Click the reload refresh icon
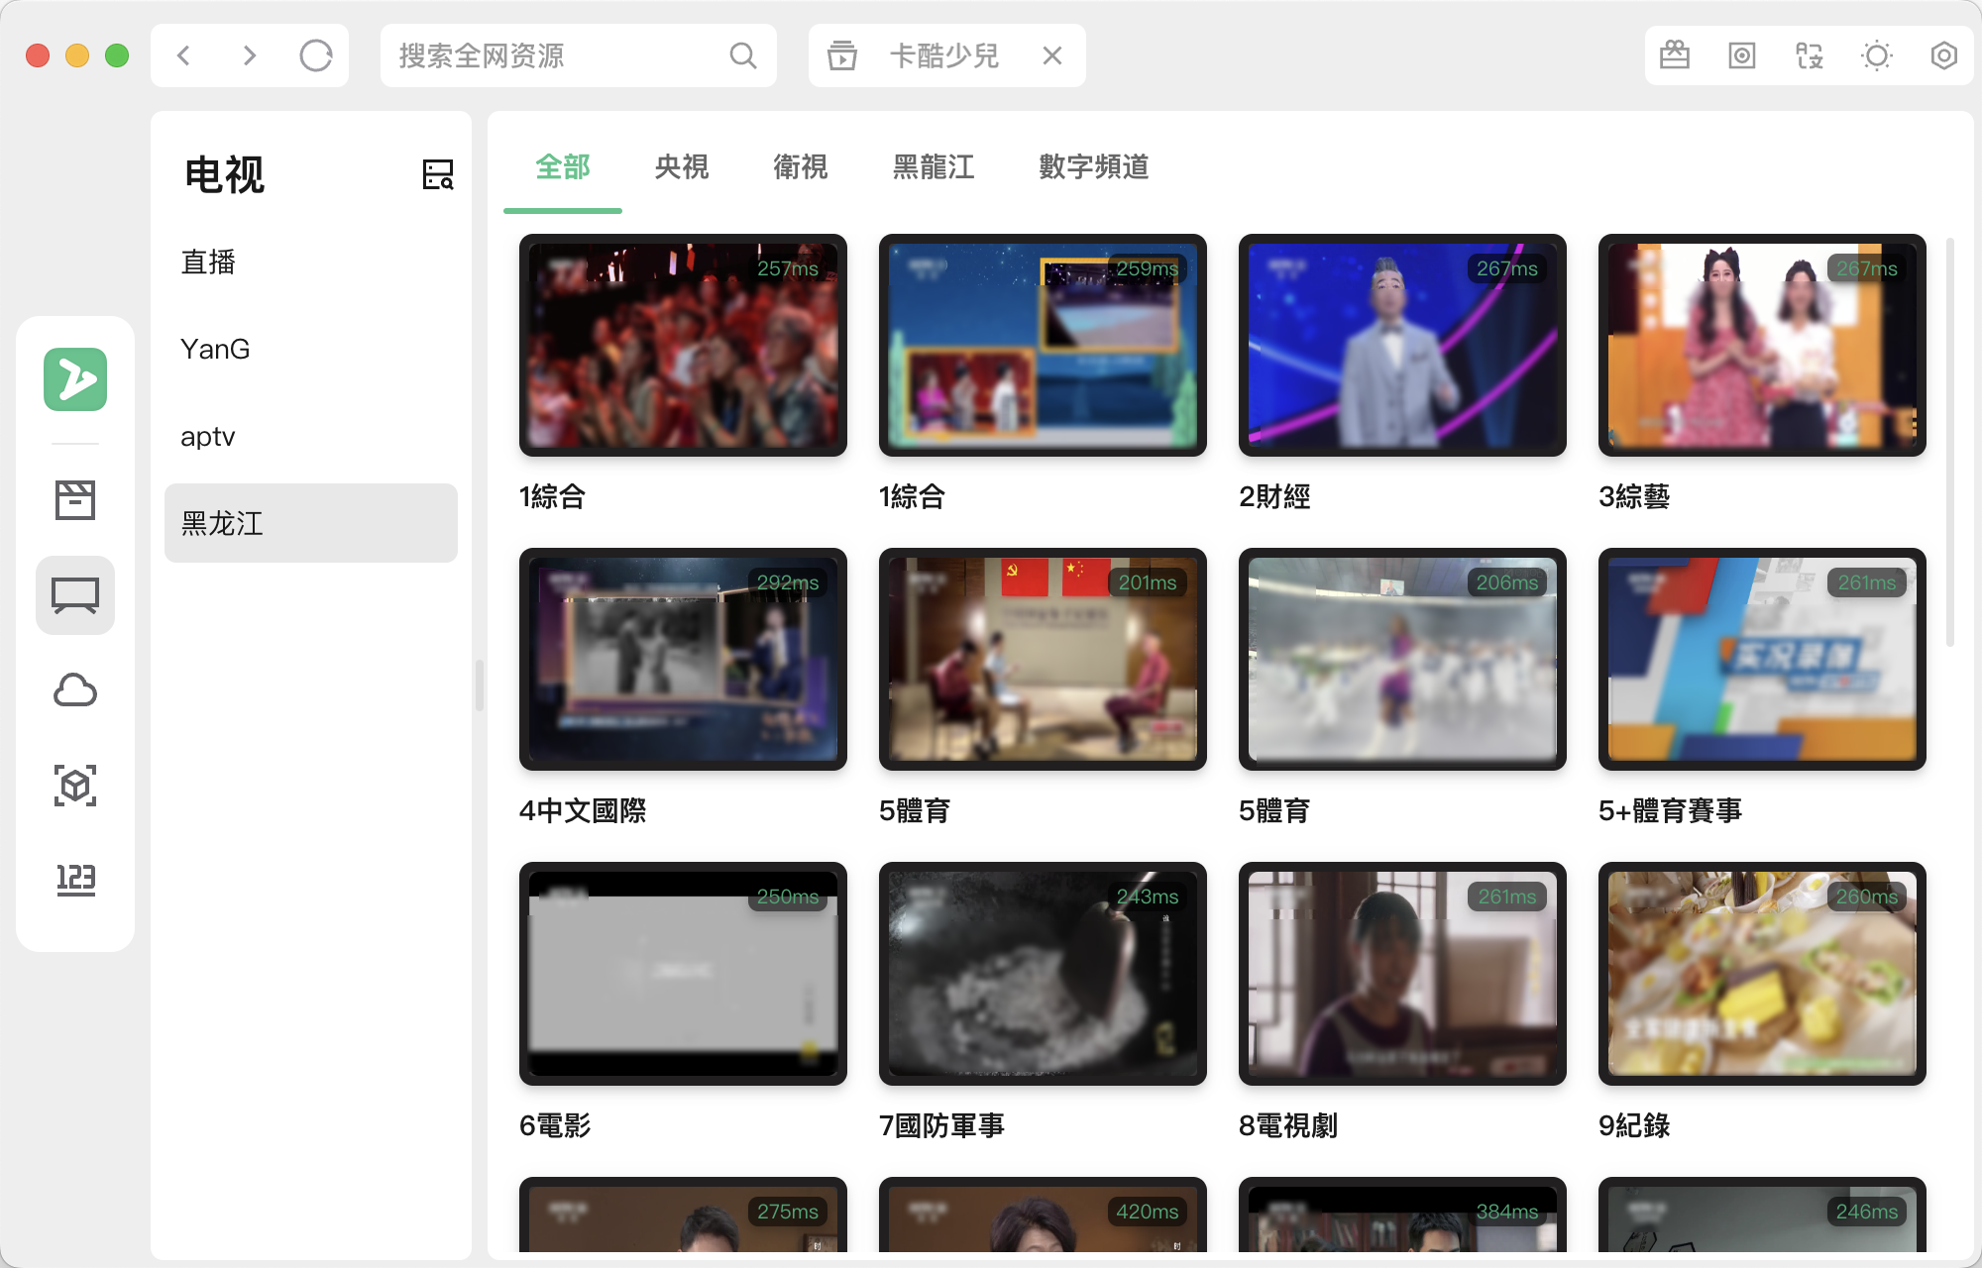The height and width of the screenshot is (1268, 1982). click(x=316, y=55)
